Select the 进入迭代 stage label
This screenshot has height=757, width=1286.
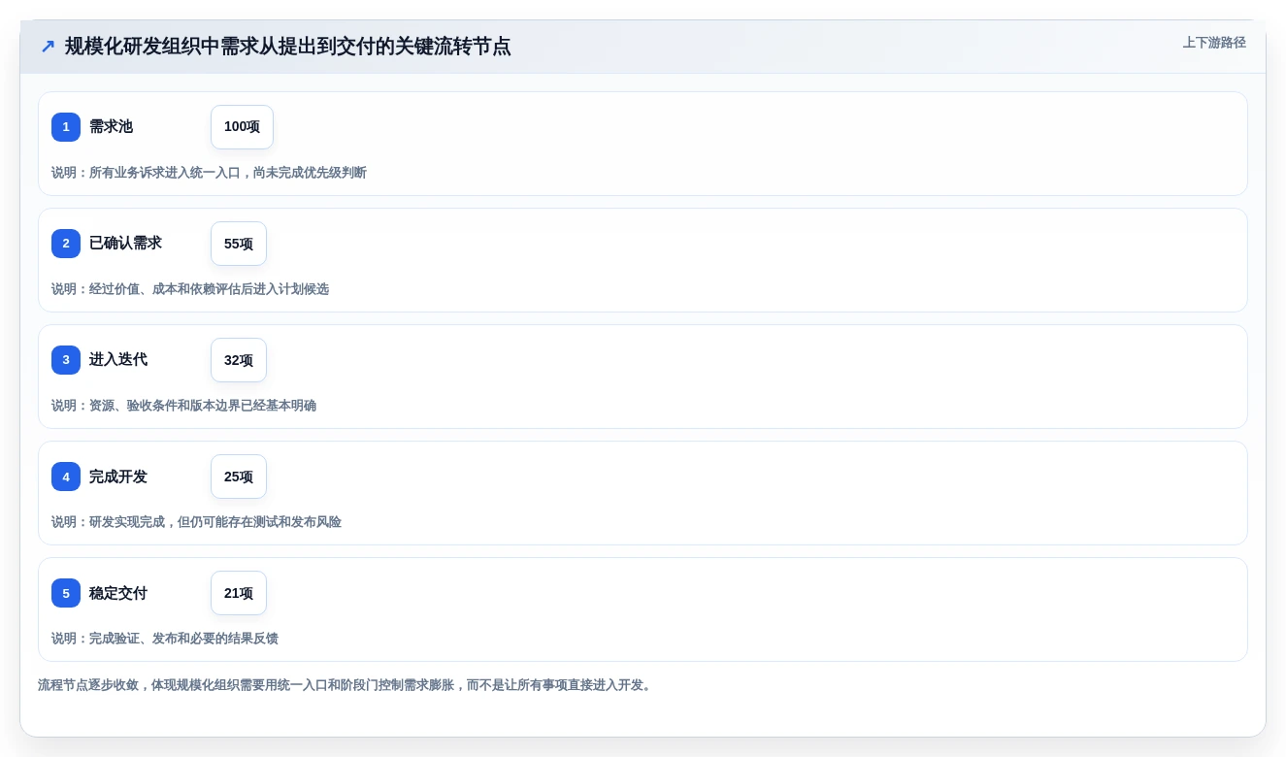click(x=118, y=360)
